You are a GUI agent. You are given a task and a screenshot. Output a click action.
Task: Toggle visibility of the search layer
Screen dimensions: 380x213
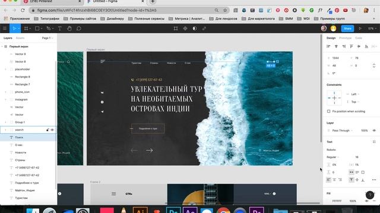click(52, 130)
